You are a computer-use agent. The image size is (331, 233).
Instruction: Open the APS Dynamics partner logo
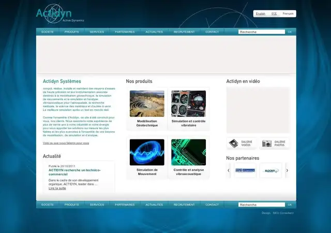click(x=245, y=170)
